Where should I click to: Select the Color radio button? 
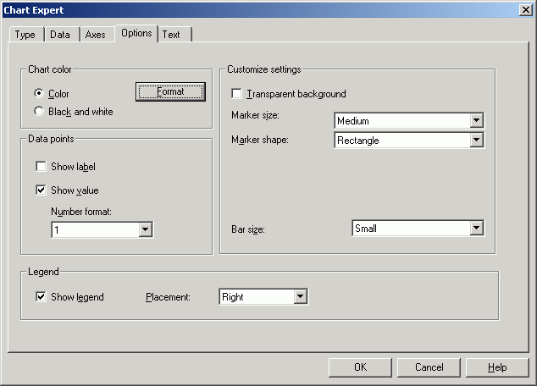39,93
